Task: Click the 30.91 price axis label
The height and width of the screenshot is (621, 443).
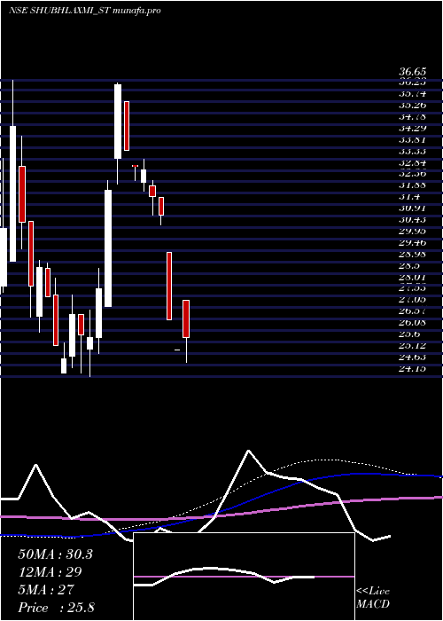Action: tap(413, 208)
